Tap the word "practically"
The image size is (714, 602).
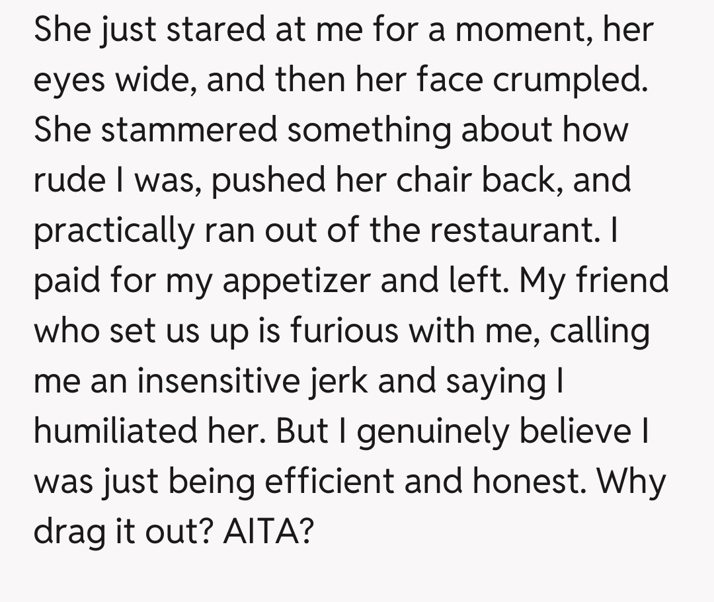pyautogui.click(x=114, y=231)
